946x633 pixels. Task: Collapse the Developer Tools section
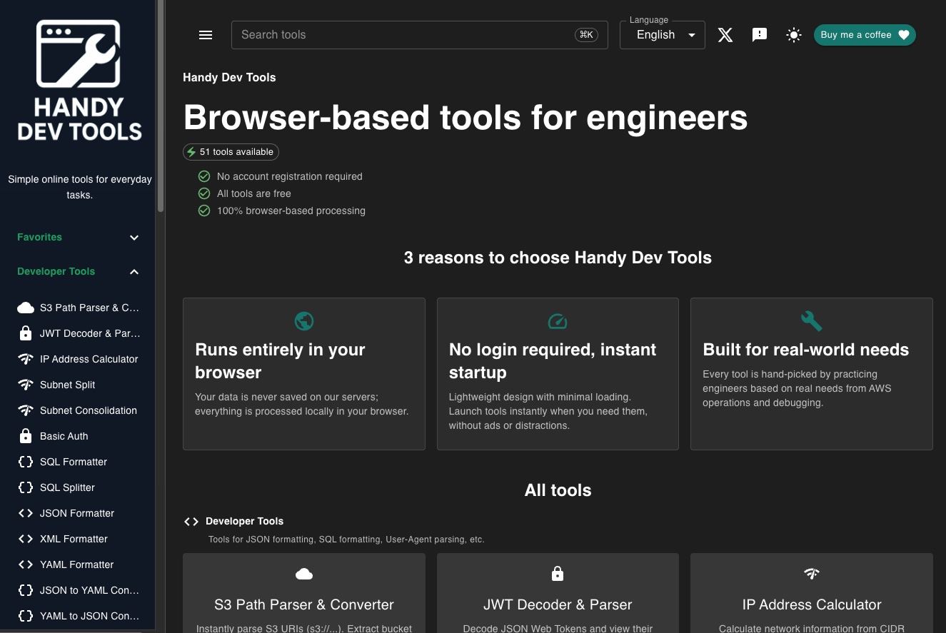134,272
